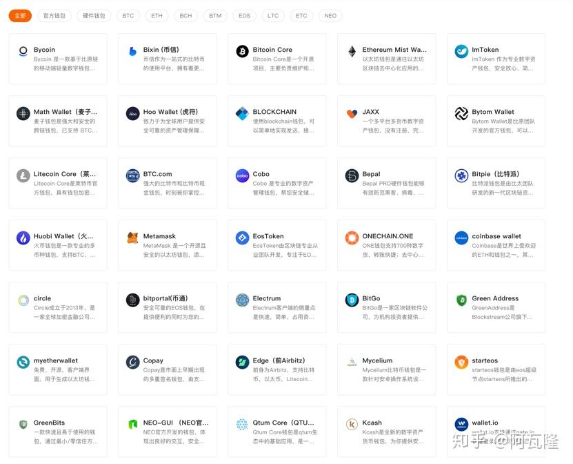Show only NEO wallets
The image size is (573, 464).
(330, 16)
